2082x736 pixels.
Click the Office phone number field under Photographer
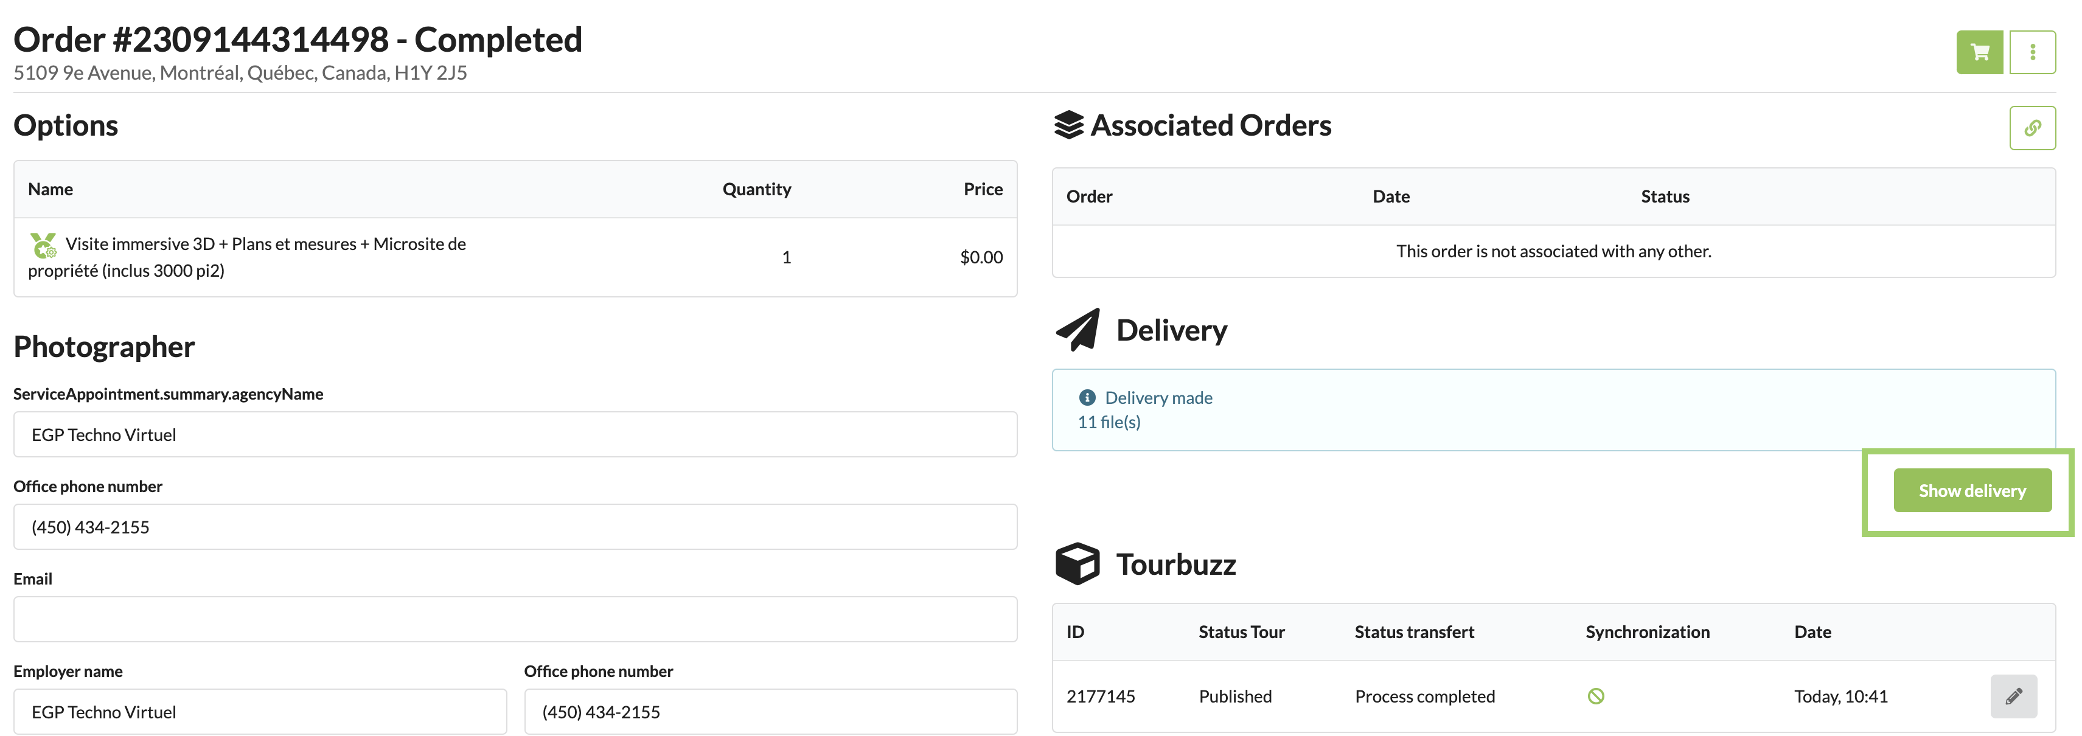516,526
